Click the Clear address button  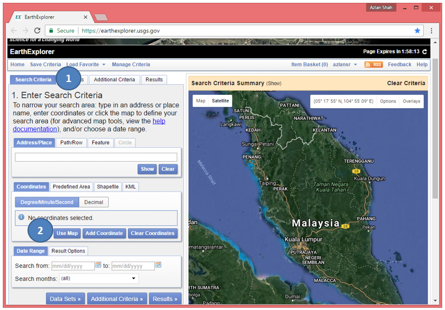click(168, 169)
